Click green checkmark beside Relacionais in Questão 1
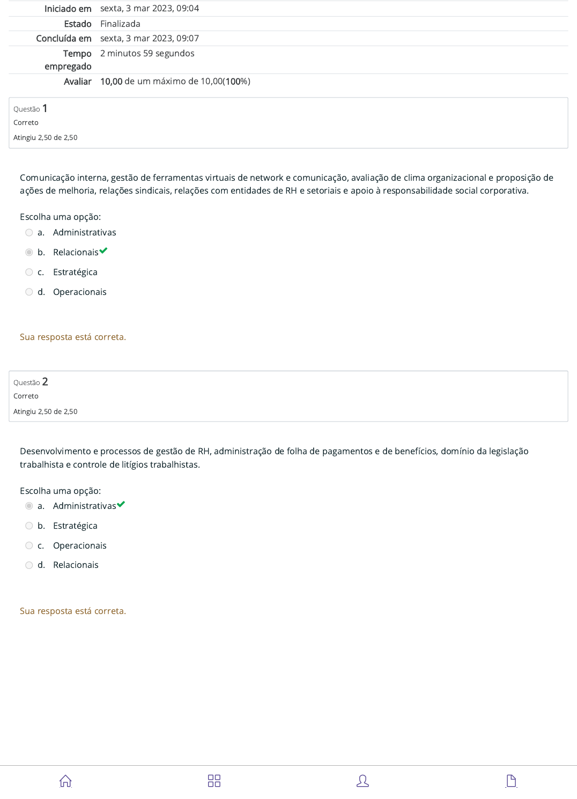 103,250
